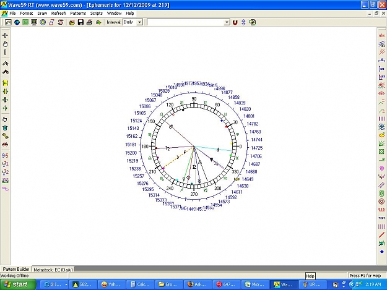The image size is (387, 290).
Task: Click the Working Offline status text
Action: (x=15, y=275)
